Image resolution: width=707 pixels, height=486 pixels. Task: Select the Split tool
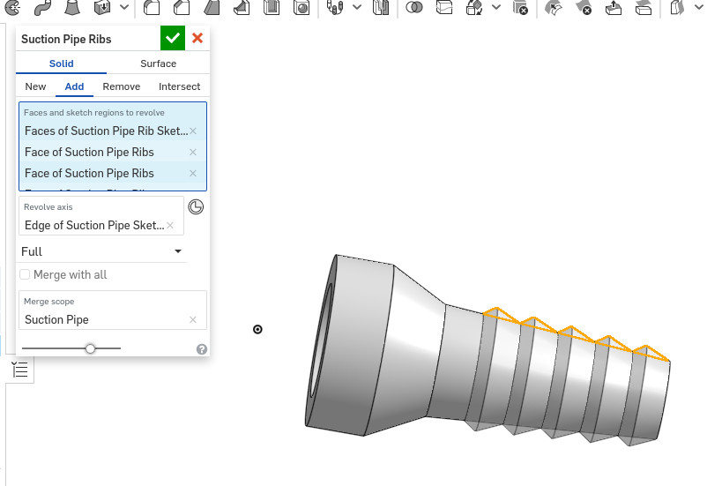(444, 7)
